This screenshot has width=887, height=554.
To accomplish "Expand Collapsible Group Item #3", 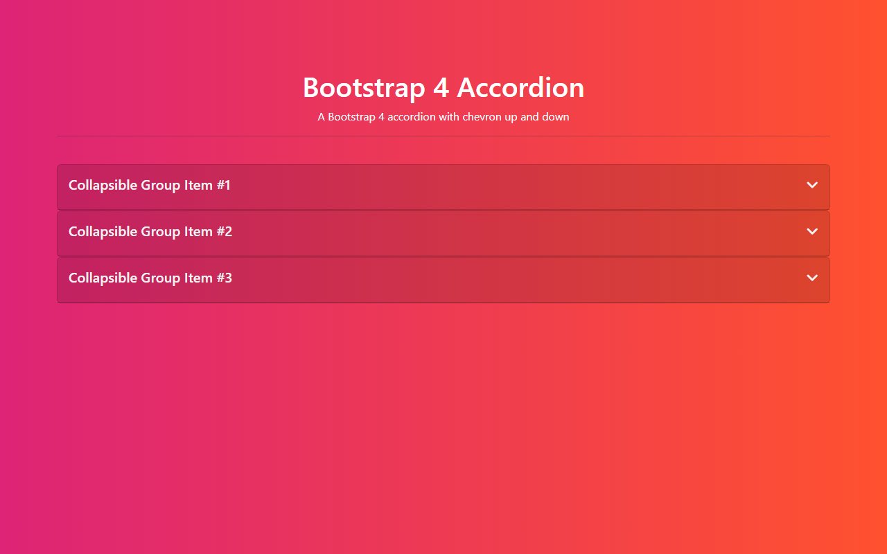I will [443, 278].
